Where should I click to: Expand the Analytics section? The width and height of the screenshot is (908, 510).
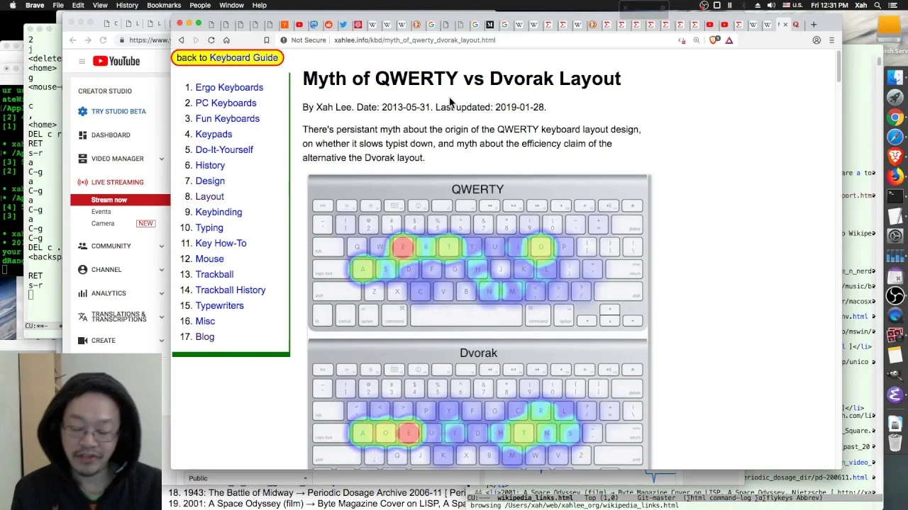pyautogui.click(x=162, y=293)
